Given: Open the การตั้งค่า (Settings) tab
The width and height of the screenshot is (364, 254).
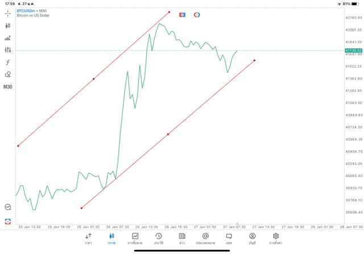Looking at the screenshot, I should [276, 238].
